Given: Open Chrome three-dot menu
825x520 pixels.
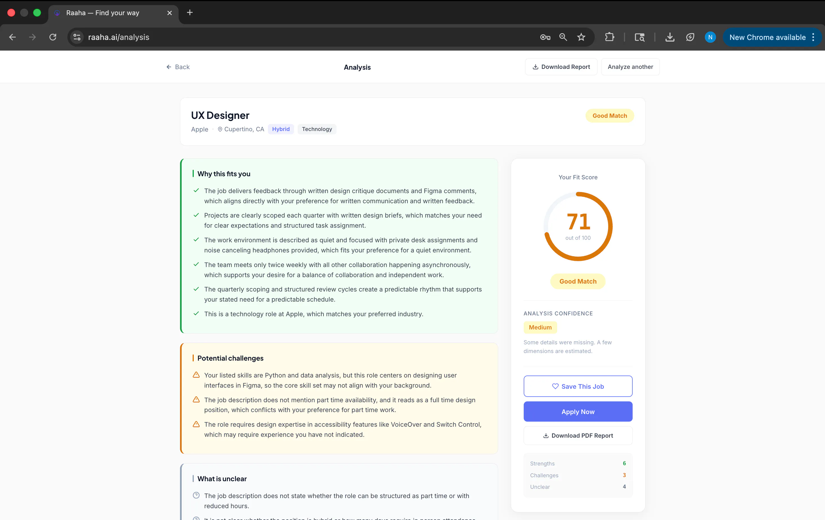Looking at the screenshot, I should tap(813, 37).
